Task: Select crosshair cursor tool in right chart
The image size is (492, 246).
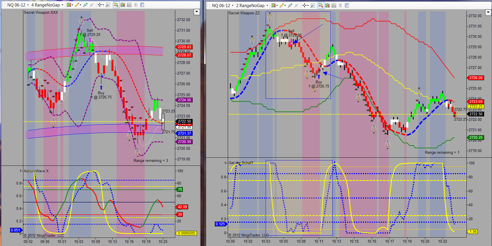Action: click(305, 5)
